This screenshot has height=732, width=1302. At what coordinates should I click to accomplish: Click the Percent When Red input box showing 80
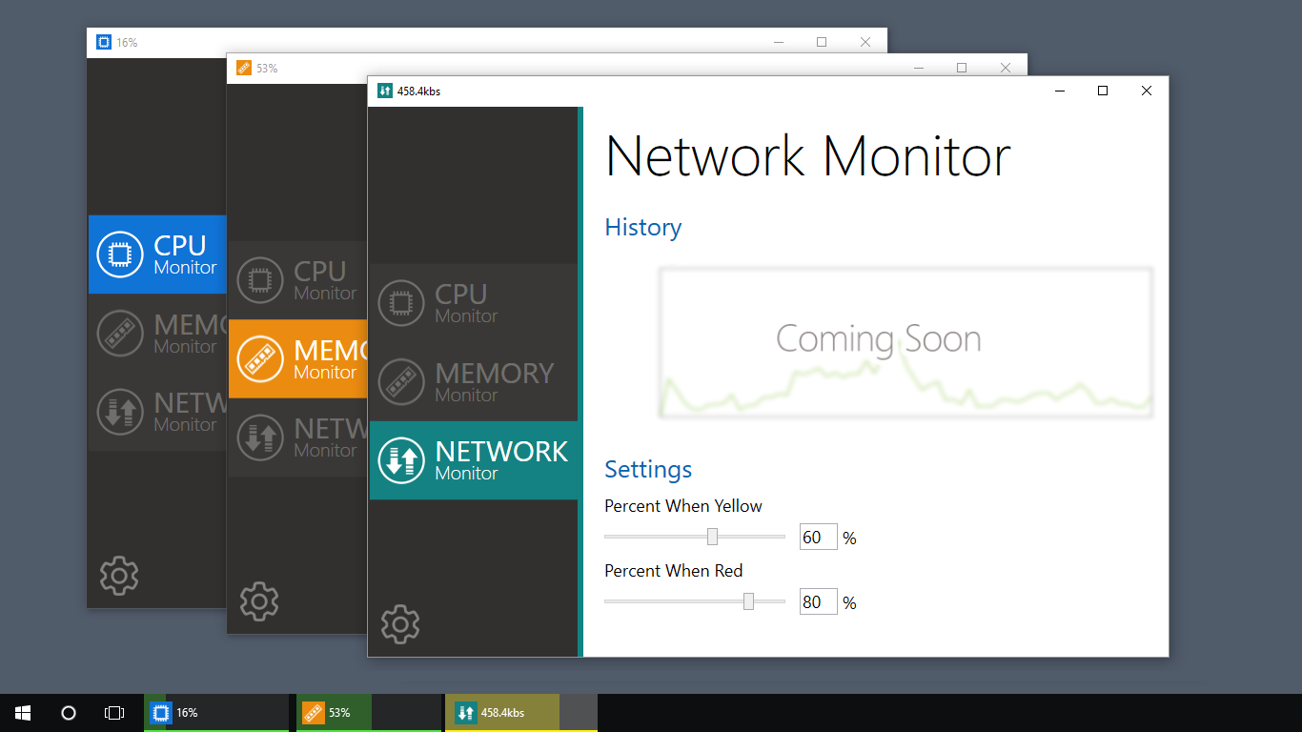818,602
